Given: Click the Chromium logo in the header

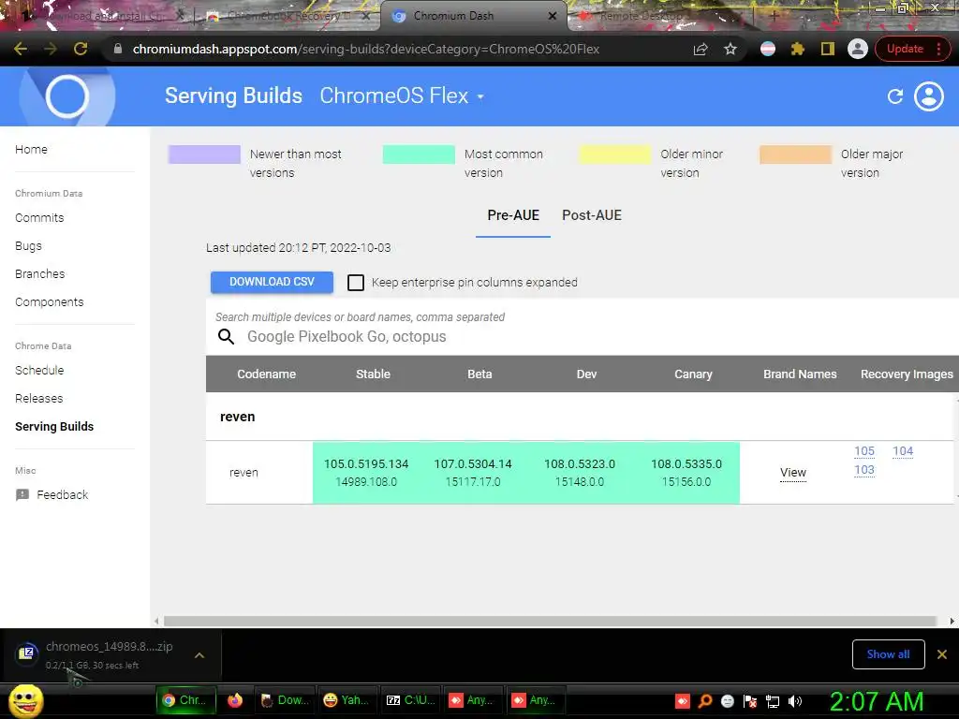Looking at the screenshot, I should [66, 96].
